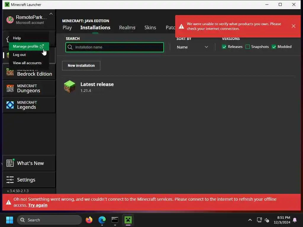Select the Latest release grass block icon

[70, 87]
